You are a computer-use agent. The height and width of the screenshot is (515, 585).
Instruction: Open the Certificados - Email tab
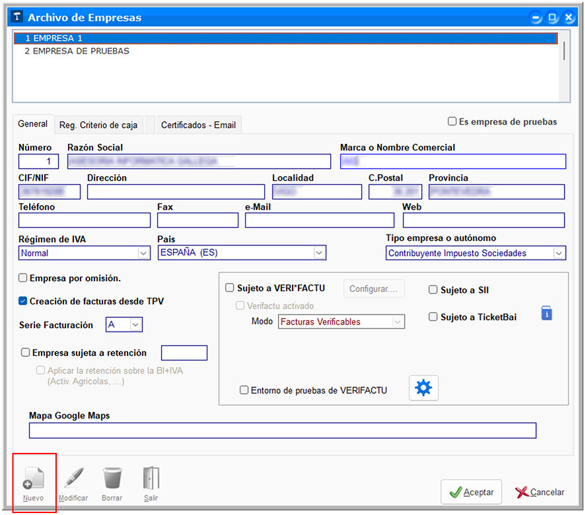pos(198,125)
